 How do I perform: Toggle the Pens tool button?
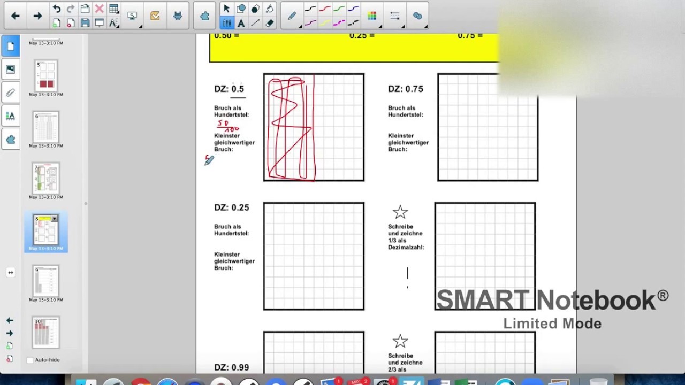click(x=227, y=23)
